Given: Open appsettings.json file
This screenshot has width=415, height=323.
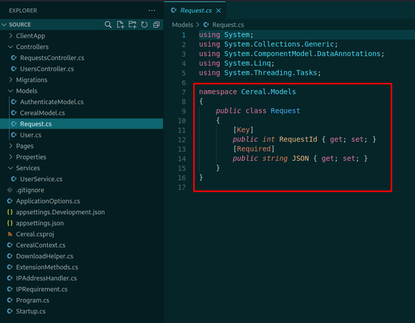Looking at the screenshot, I should tap(82, 223).
